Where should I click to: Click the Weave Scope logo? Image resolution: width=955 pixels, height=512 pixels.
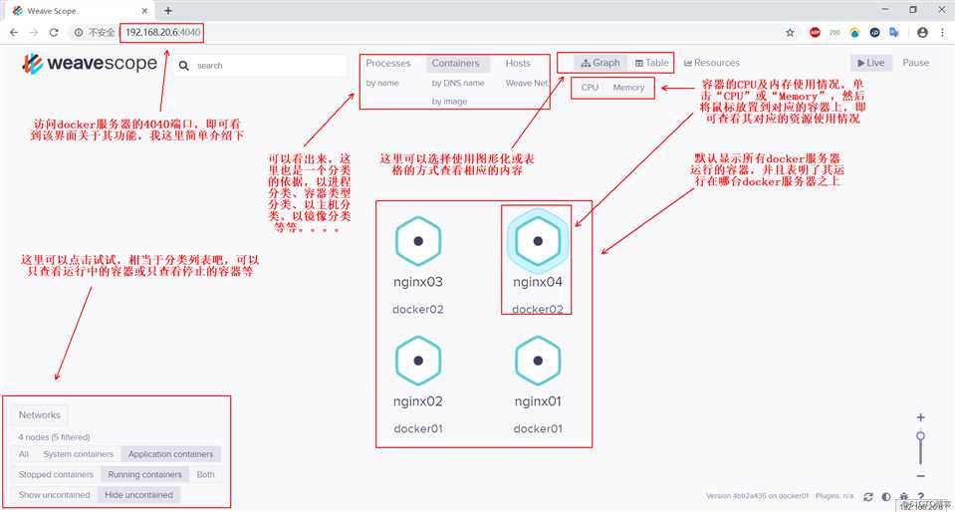(90, 64)
